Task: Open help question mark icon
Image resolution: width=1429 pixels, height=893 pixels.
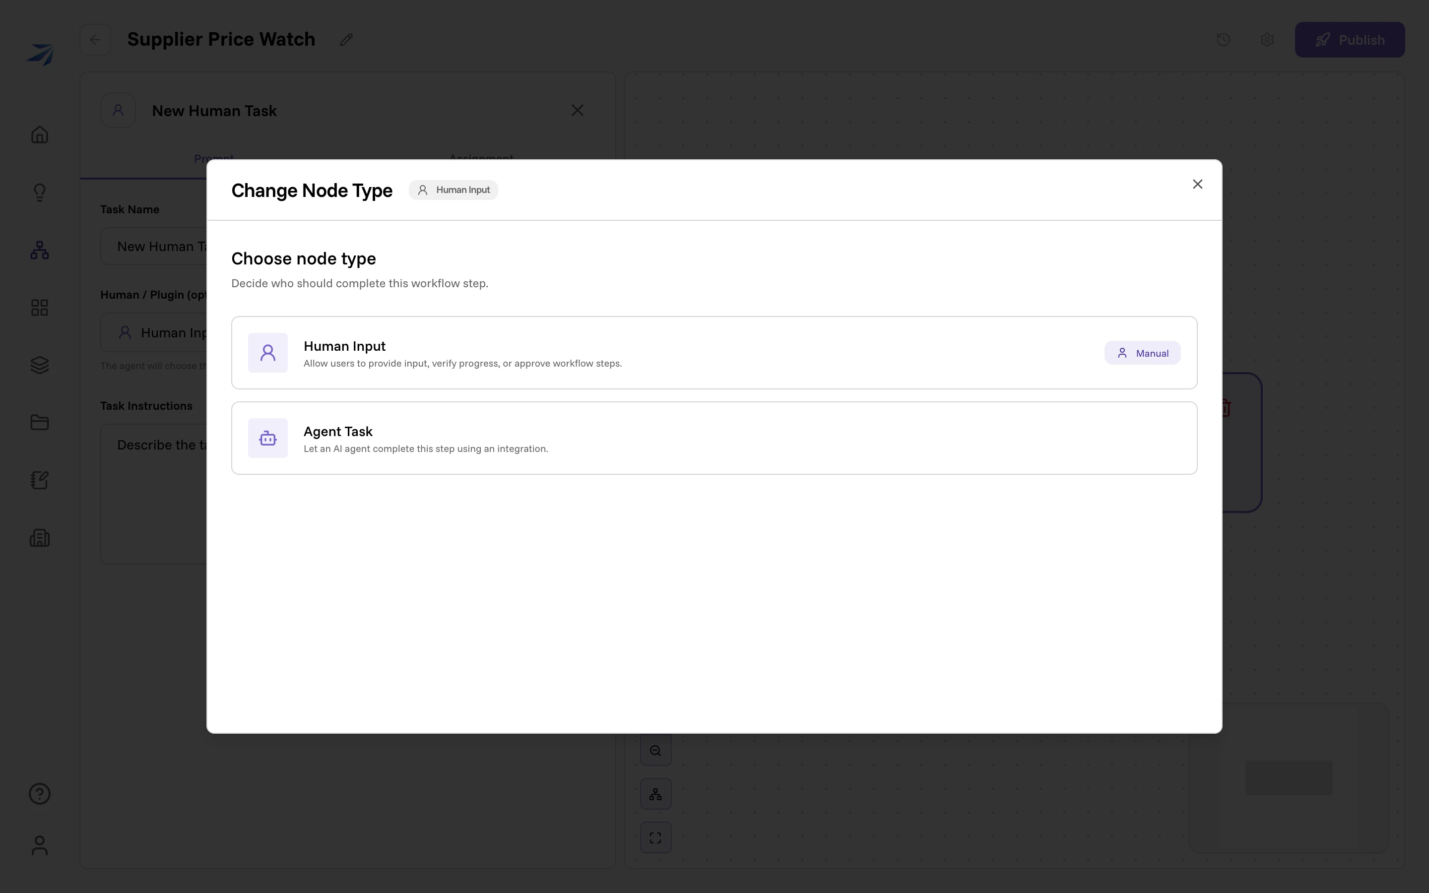Action: tap(40, 794)
